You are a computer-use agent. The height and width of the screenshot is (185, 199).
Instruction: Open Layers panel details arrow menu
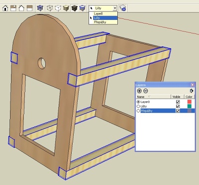(x=192, y=91)
